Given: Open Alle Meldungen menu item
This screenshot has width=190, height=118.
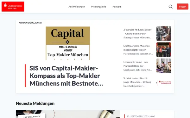Looking at the screenshot, I should [77, 7].
